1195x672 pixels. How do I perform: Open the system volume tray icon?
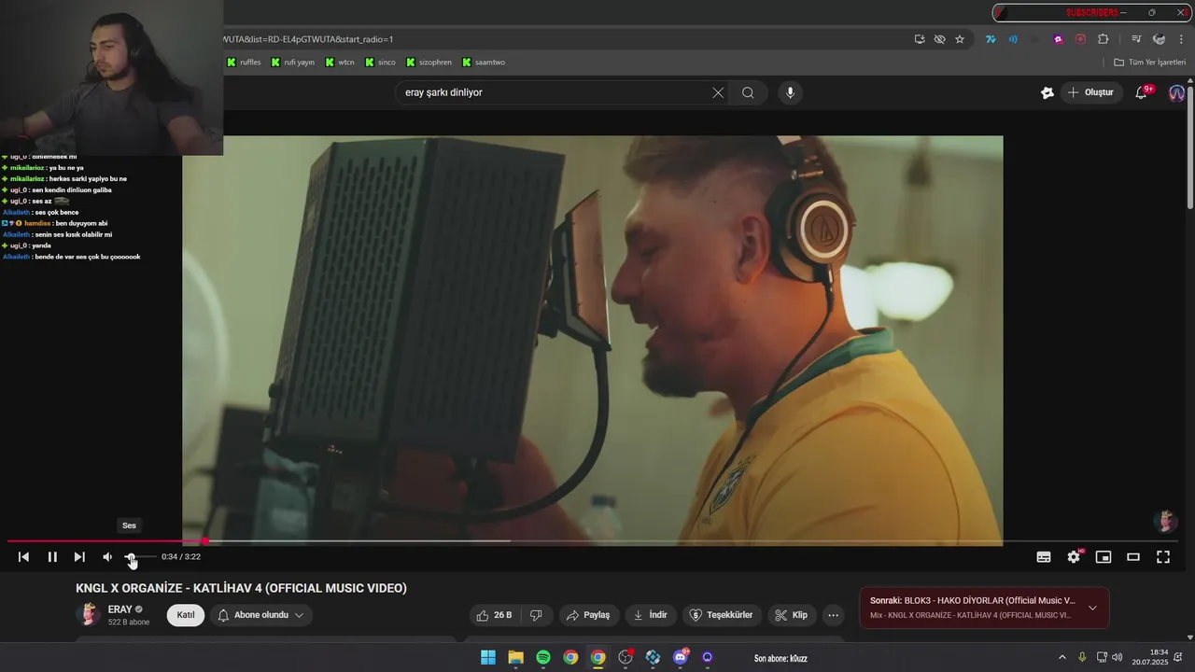pos(1118,658)
